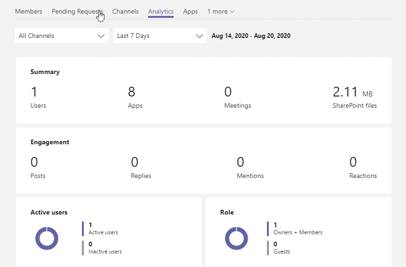Click the Active users card title
The width and height of the screenshot is (406, 267).
49,212
